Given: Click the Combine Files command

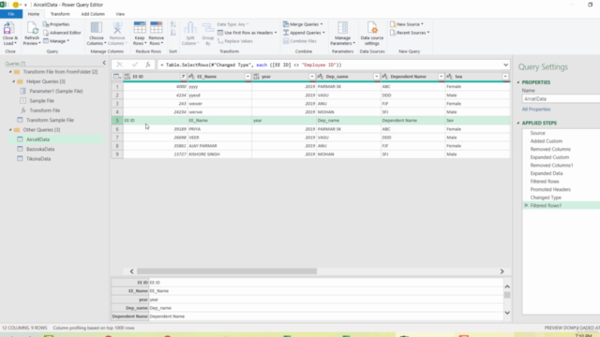Looking at the screenshot, I should (x=300, y=41).
